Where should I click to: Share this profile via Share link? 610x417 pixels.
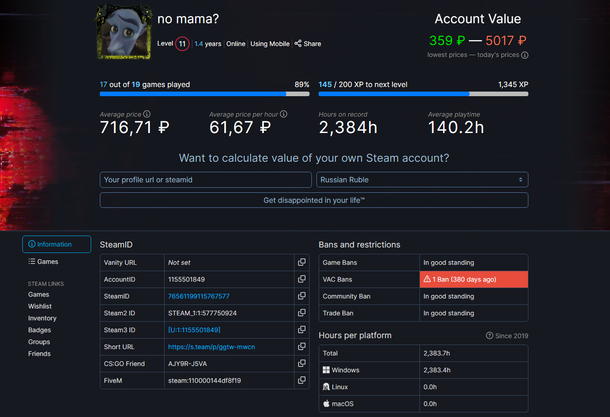coord(308,44)
